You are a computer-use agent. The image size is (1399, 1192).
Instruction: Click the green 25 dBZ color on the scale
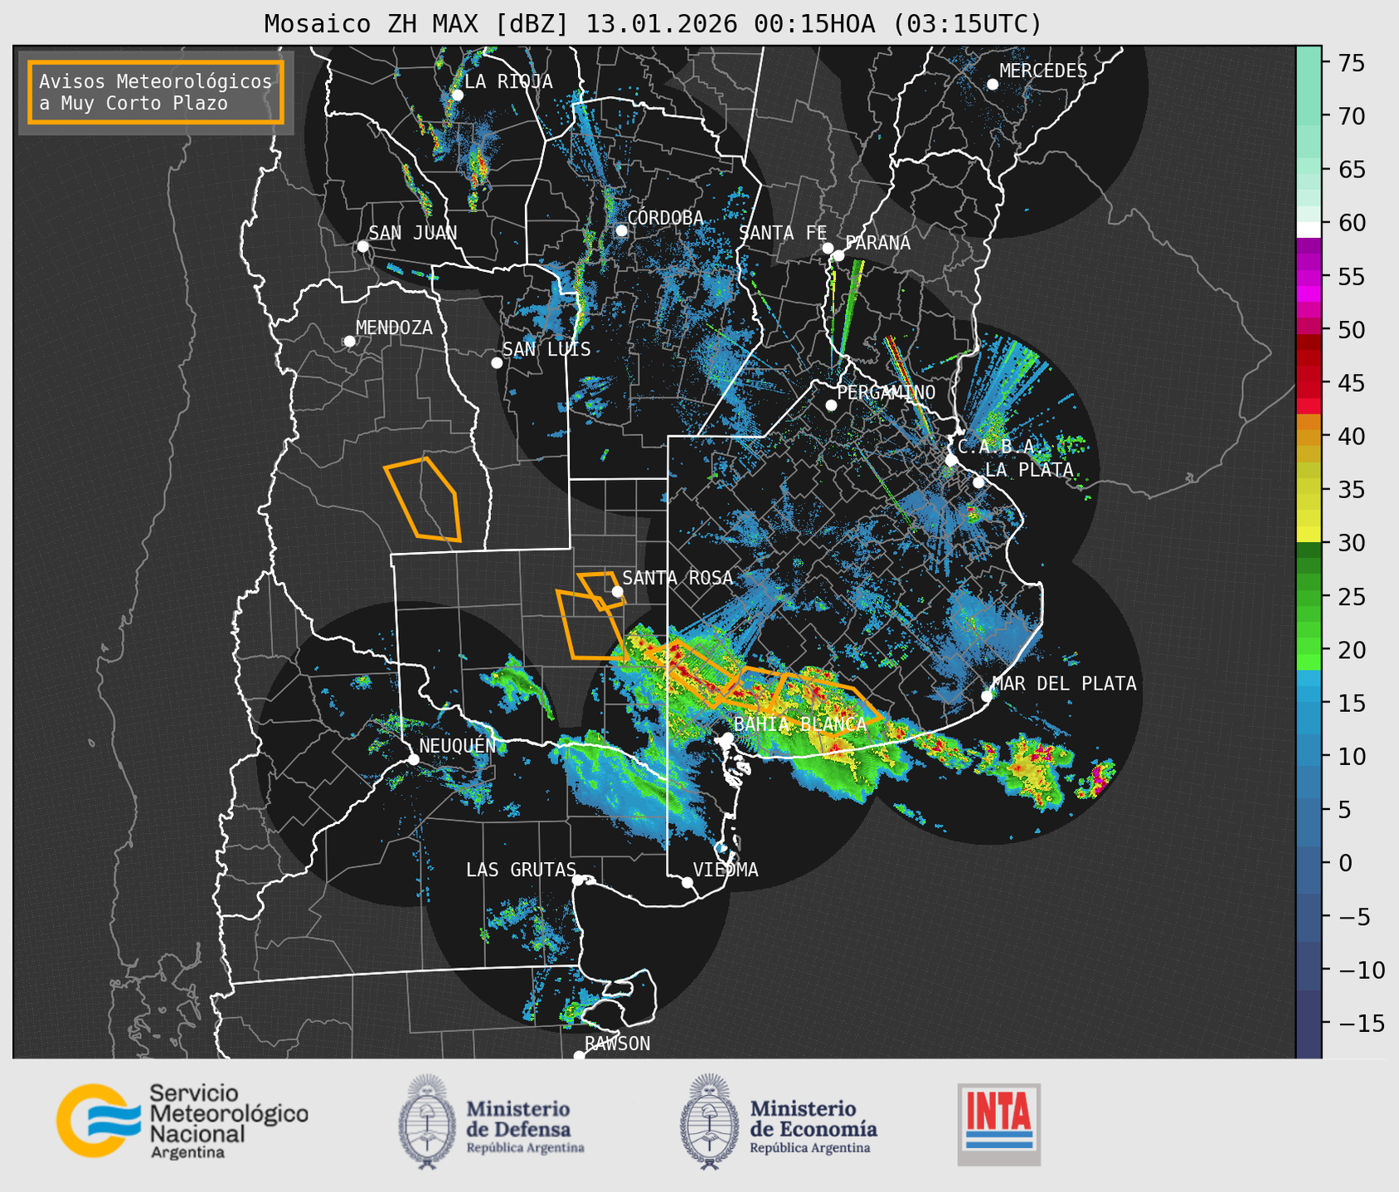click(1309, 597)
